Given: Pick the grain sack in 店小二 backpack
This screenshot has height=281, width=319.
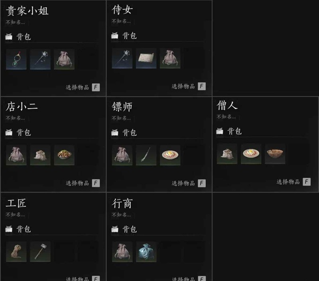Looking at the screenshot, I should tap(40, 155).
